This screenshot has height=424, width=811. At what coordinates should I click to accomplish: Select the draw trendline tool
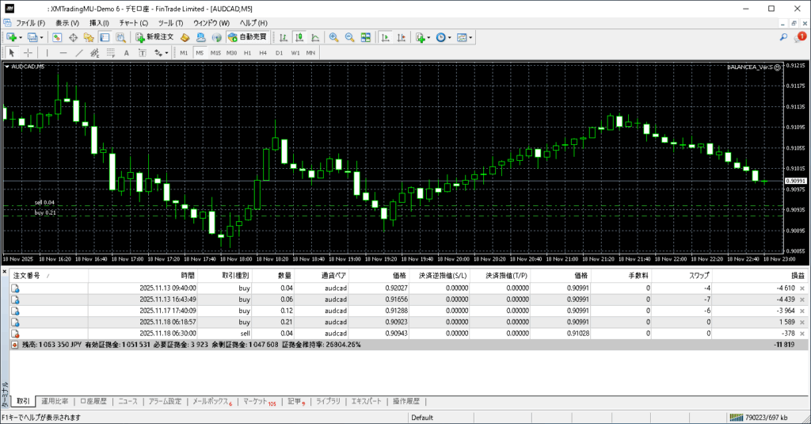click(x=79, y=53)
